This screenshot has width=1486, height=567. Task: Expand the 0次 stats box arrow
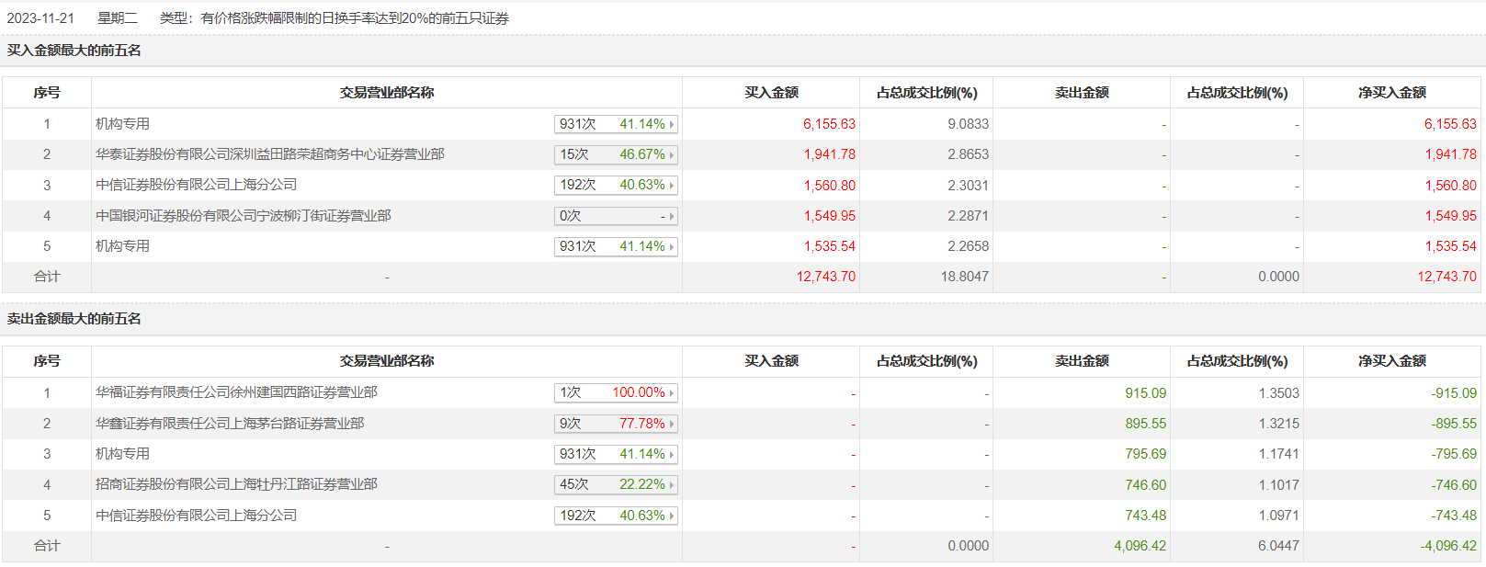click(672, 217)
